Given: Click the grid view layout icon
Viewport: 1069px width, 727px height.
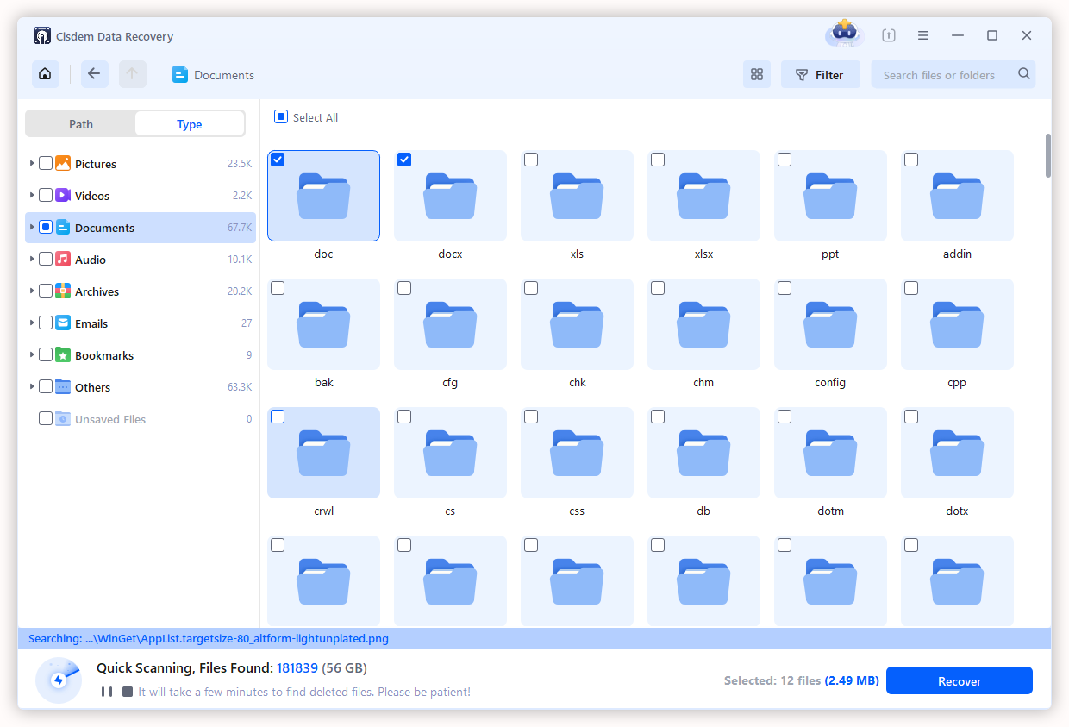Looking at the screenshot, I should [x=757, y=74].
